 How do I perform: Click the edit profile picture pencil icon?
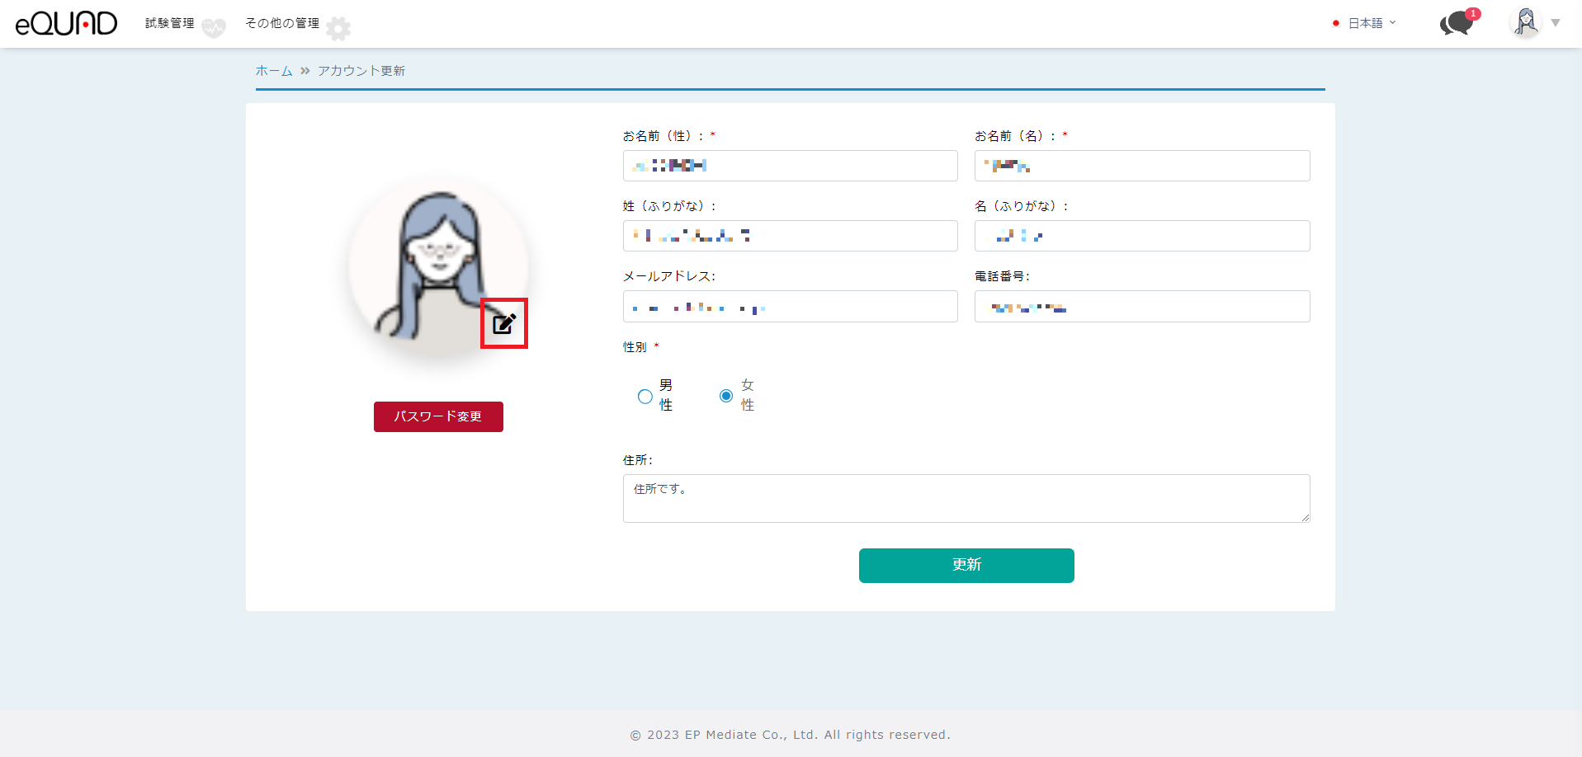tap(504, 323)
